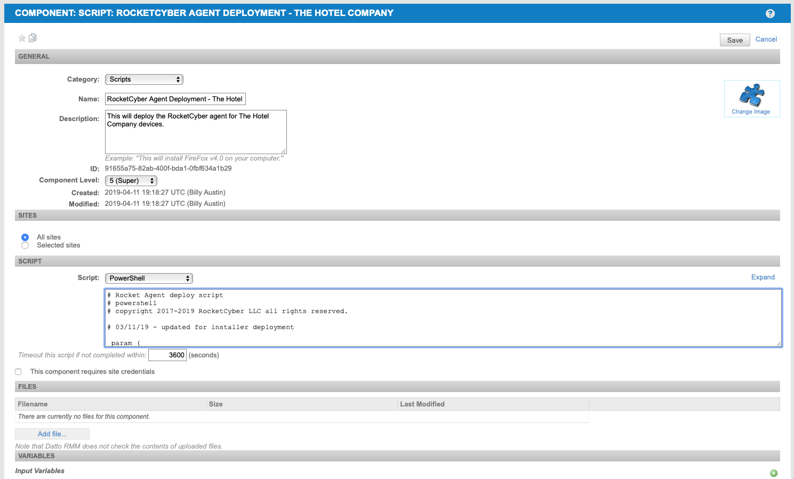This screenshot has height=479, width=794.
Task: Enable 'This component requires site credentials' checkbox
Action: point(18,372)
